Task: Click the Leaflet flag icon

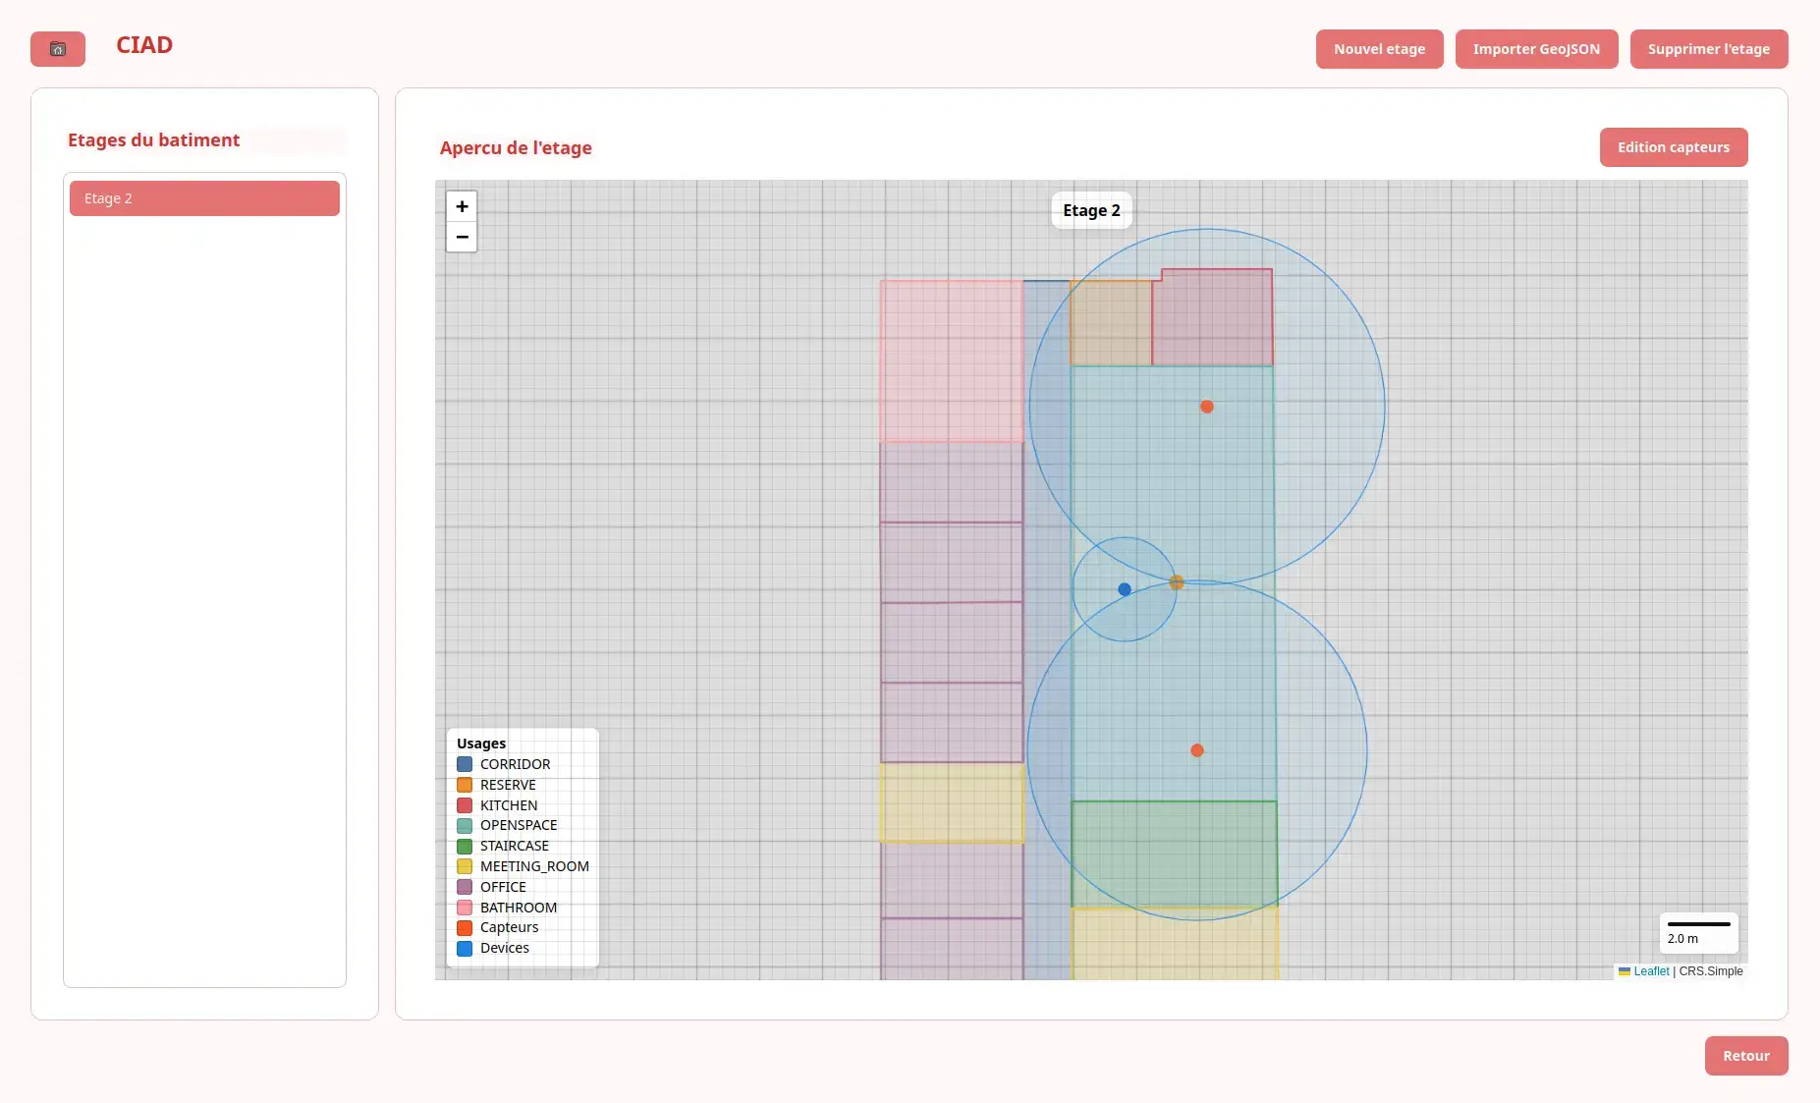Action: pyautogui.click(x=1625, y=971)
